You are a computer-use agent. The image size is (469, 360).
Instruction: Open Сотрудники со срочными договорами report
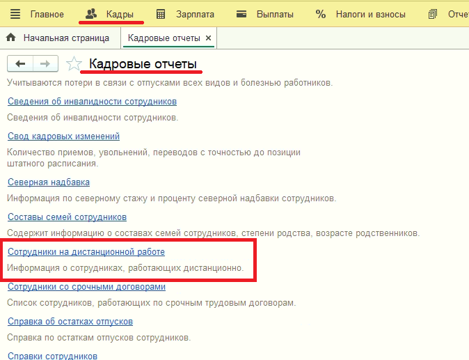(x=86, y=286)
